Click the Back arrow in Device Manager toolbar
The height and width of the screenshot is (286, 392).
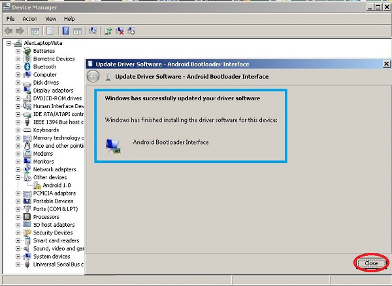point(8,31)
